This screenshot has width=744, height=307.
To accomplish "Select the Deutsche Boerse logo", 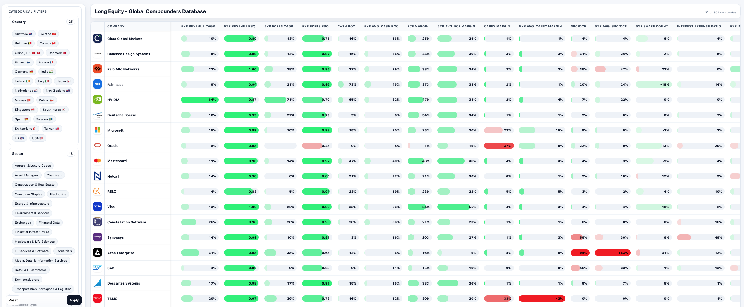I will tap(97, 115).
